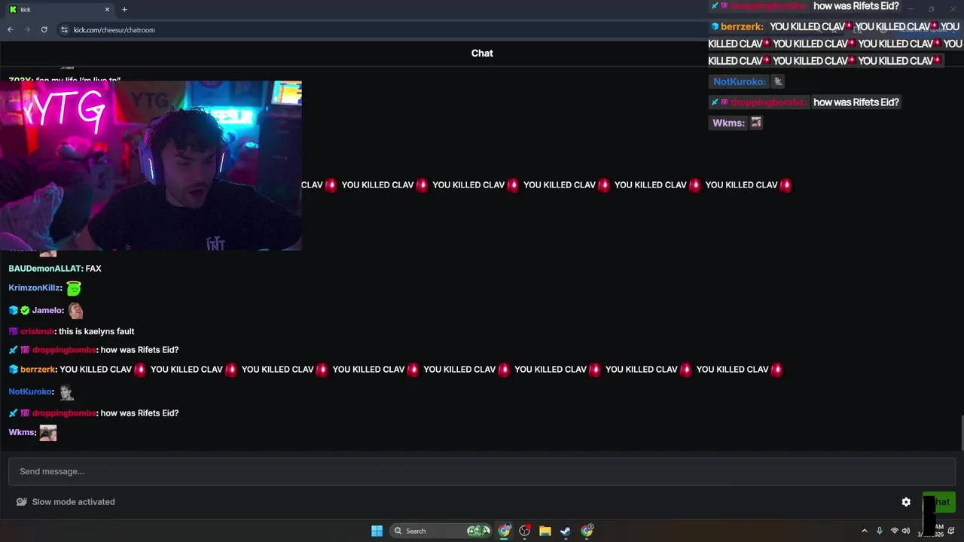Viewport: 964px width, 542px height.
Task: Click NotKuroko name in top-right overlay
Action: pos(739,81)
